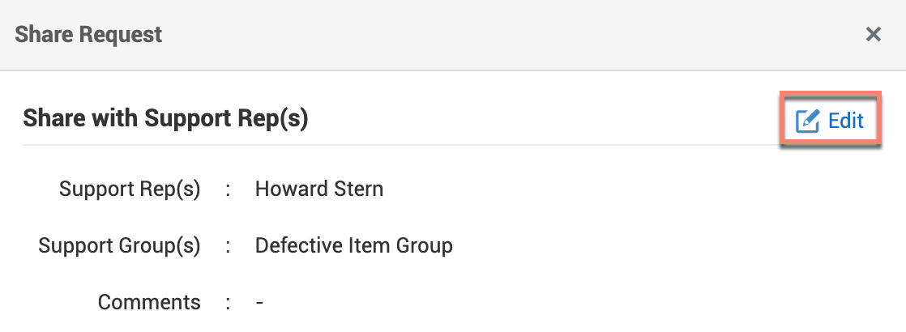This screenshot has height=332, width=906.
Task: Click the Edit pencil icon
Action: [x=808, y=121]
